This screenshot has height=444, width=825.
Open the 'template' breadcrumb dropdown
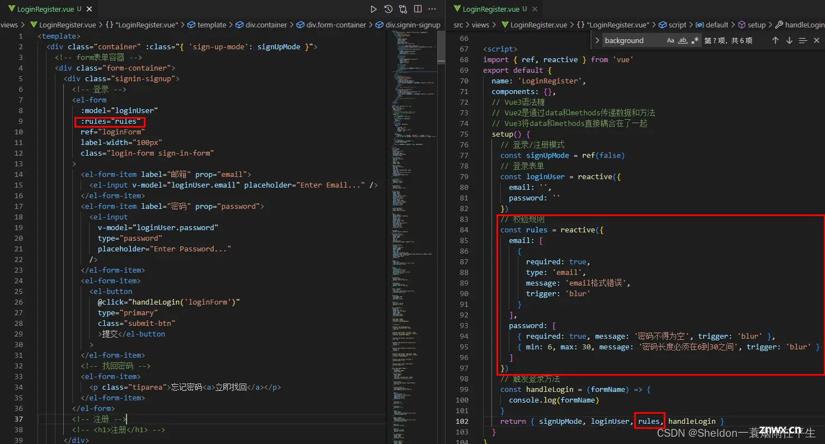(x=207, y=25)
